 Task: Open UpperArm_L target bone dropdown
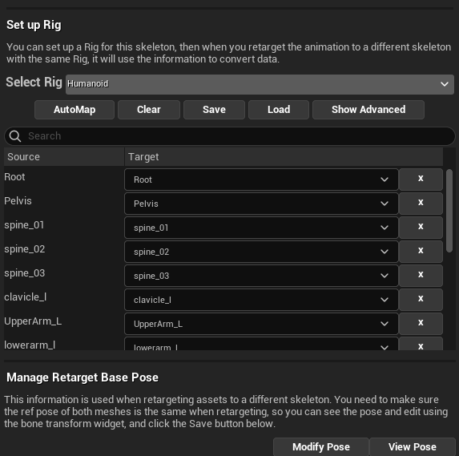261,323
